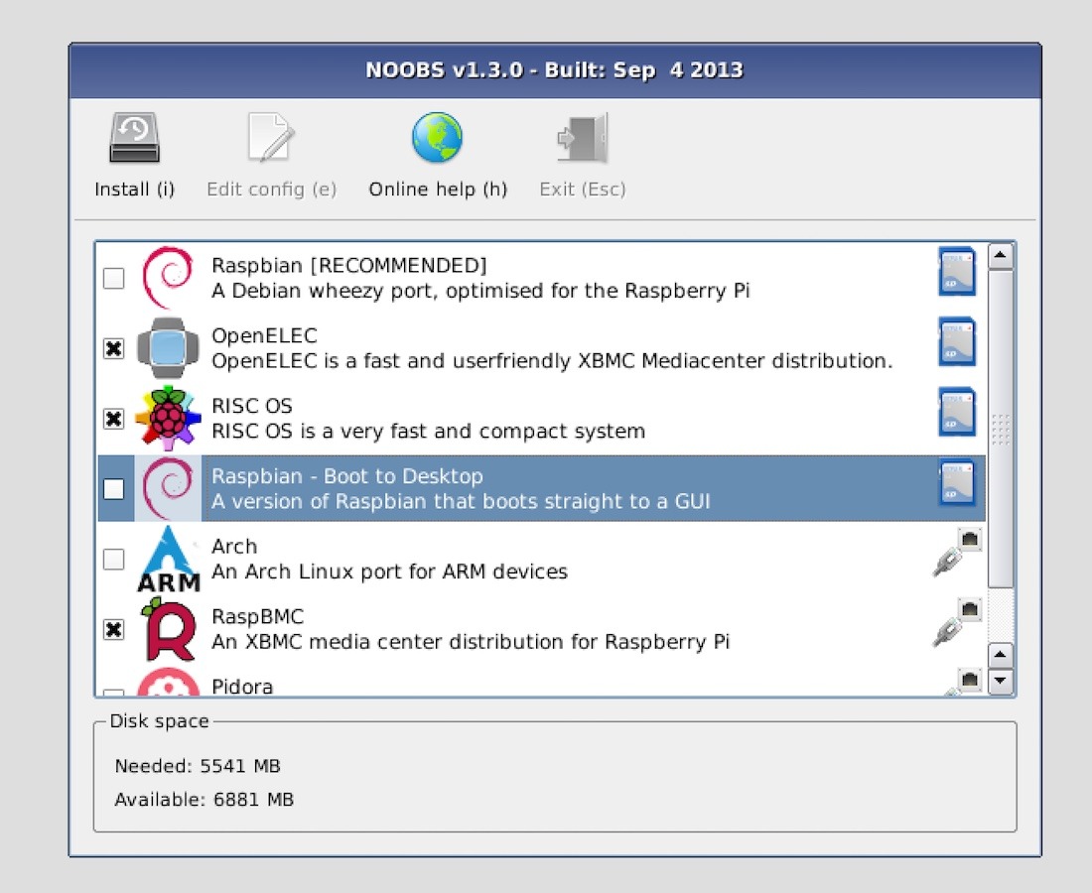Click network cable icon in Arch row
The image size is (1092, 893).
[x=957, y=553]
